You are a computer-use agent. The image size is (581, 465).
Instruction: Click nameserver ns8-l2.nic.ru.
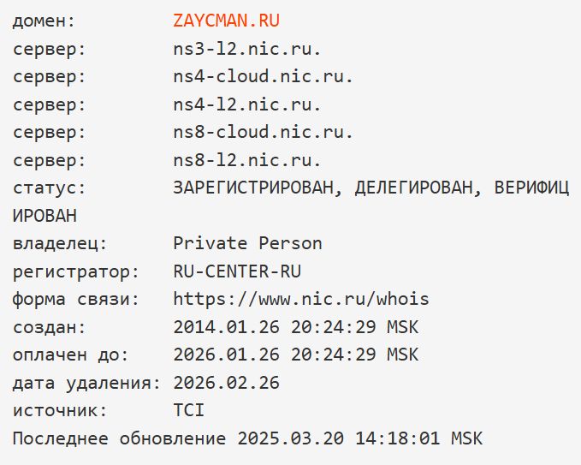click(x=247, y=160)
